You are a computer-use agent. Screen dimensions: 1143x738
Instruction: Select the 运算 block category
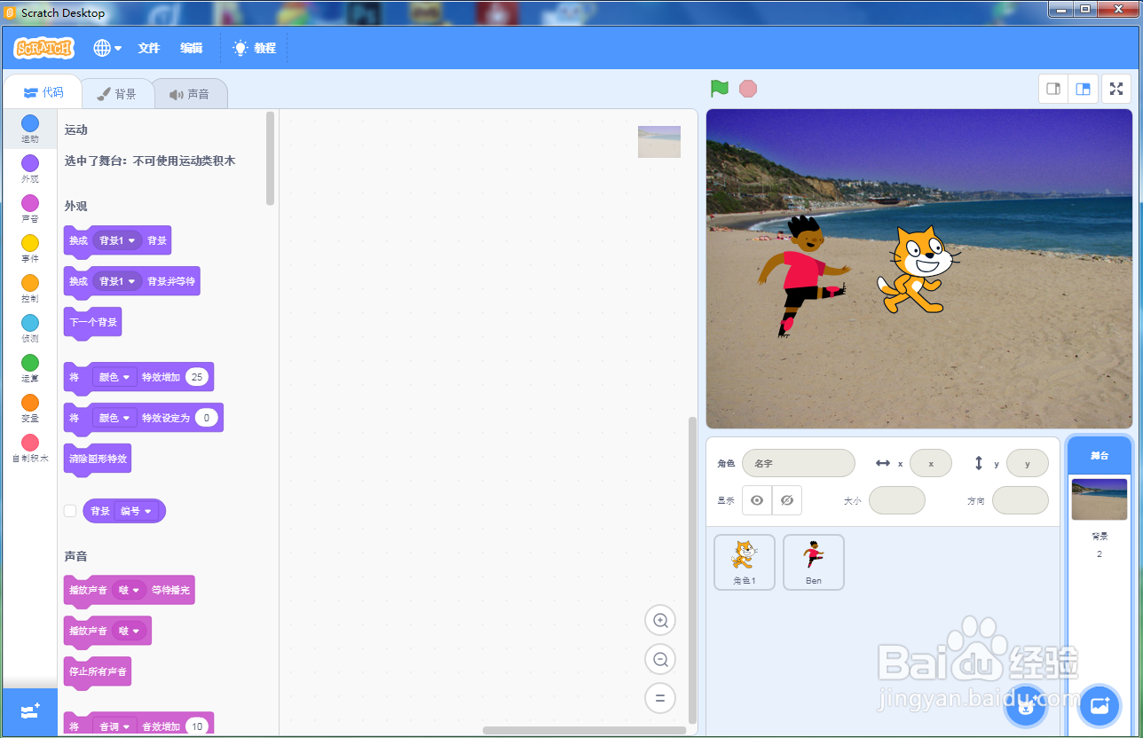(30, 368)
